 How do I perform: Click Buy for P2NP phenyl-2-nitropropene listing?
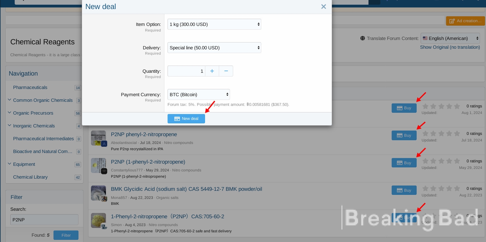(x=404, y=136)
